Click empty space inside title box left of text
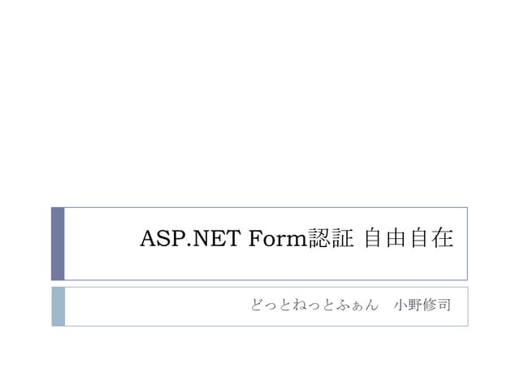520x390 pixels. (102, 244)
